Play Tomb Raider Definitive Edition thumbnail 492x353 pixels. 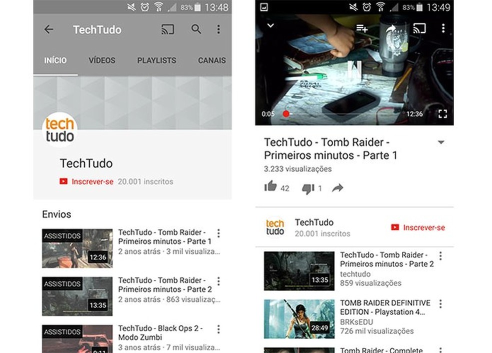pyautogui.click(x=299, y=319)
